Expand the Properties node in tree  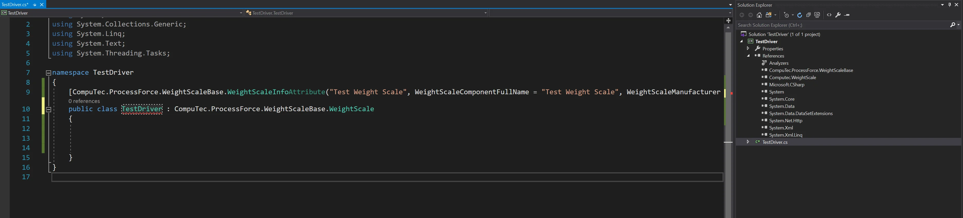(748, 49)
